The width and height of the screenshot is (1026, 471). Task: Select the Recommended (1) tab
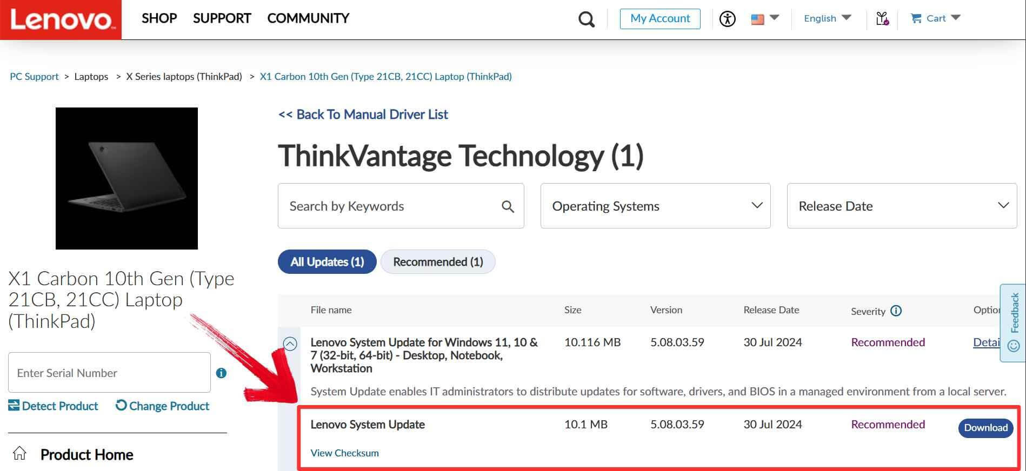(x=438, y=262)
